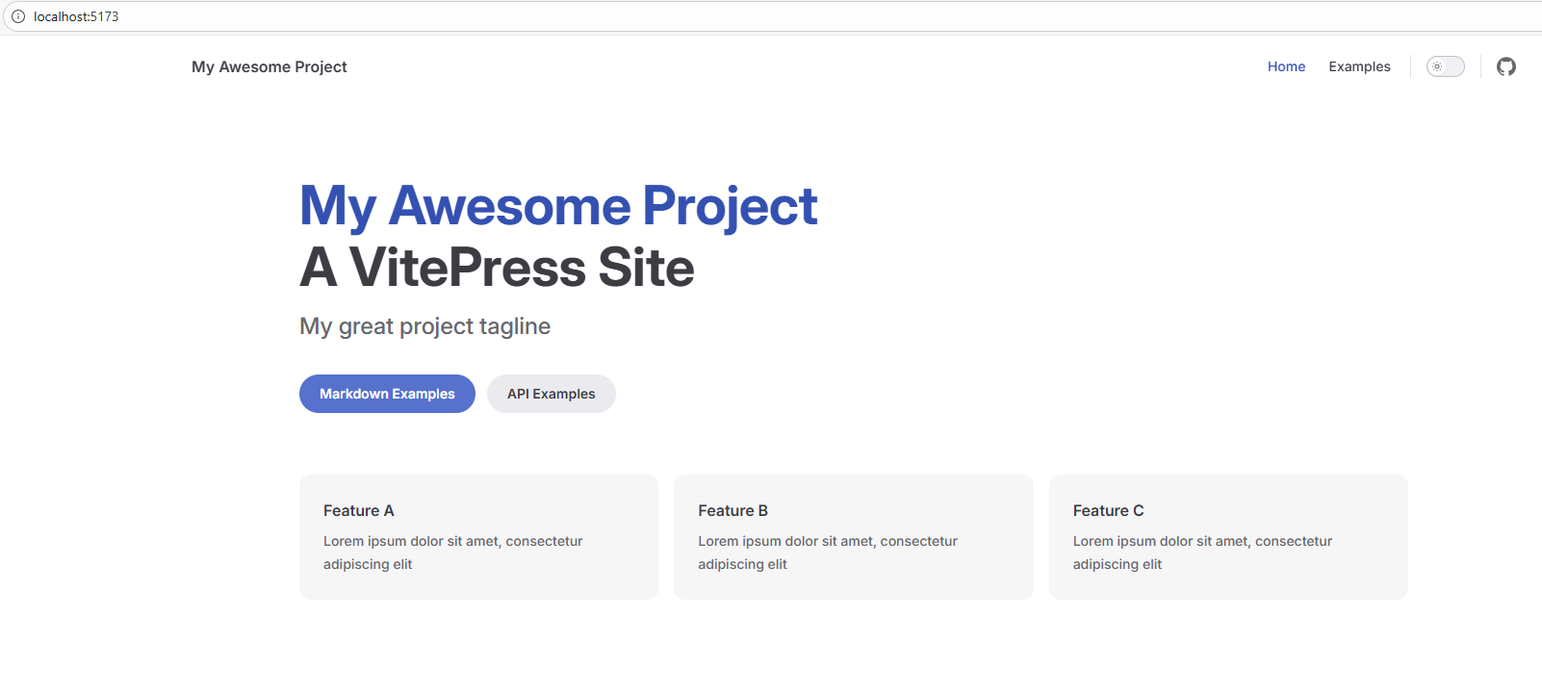1542x696 pixels.
Task: Click the Feature A heading
Action: [x=358, y=510]
